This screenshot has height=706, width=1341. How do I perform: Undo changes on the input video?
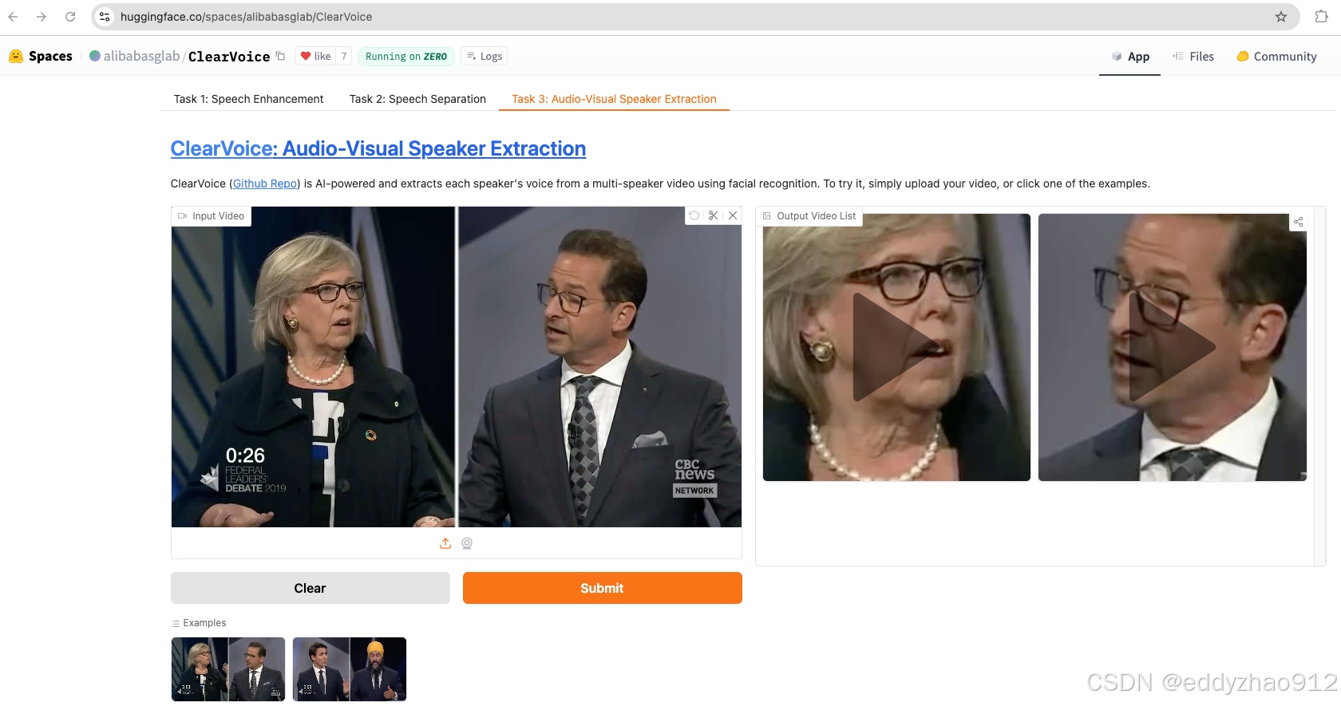pyautogui.click(x=694, y=215)
